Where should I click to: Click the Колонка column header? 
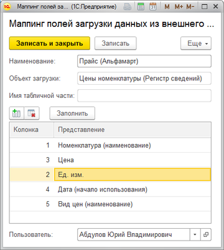point(32,130)
